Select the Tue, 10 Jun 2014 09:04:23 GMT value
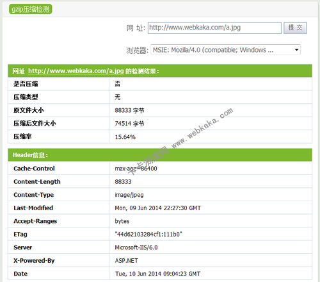Image resolution: width=320 pixels, height=282 pixels. (158, 274)
